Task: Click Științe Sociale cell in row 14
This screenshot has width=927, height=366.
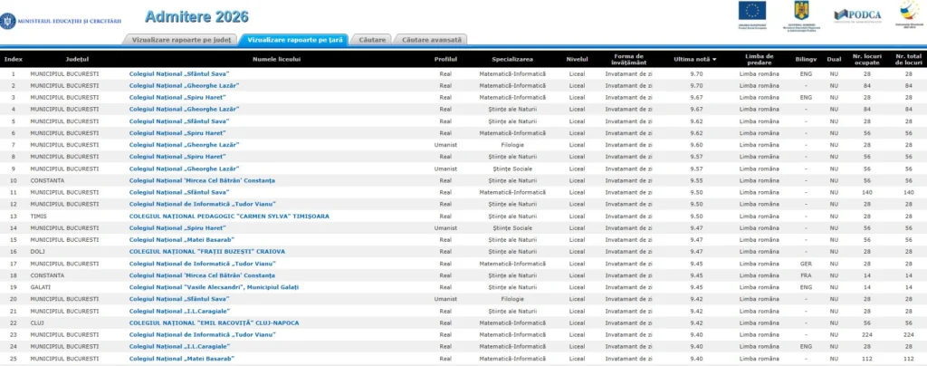Action: 512,227
